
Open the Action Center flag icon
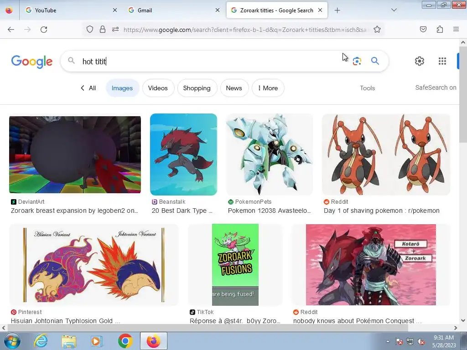coord(399,341)
